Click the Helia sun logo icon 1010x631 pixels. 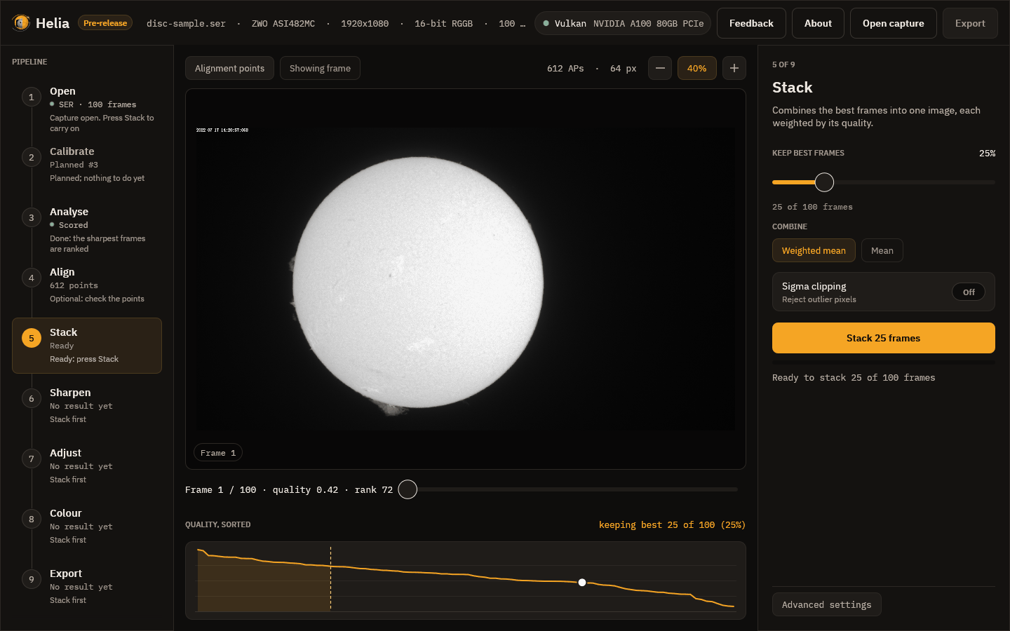point(21,23)
